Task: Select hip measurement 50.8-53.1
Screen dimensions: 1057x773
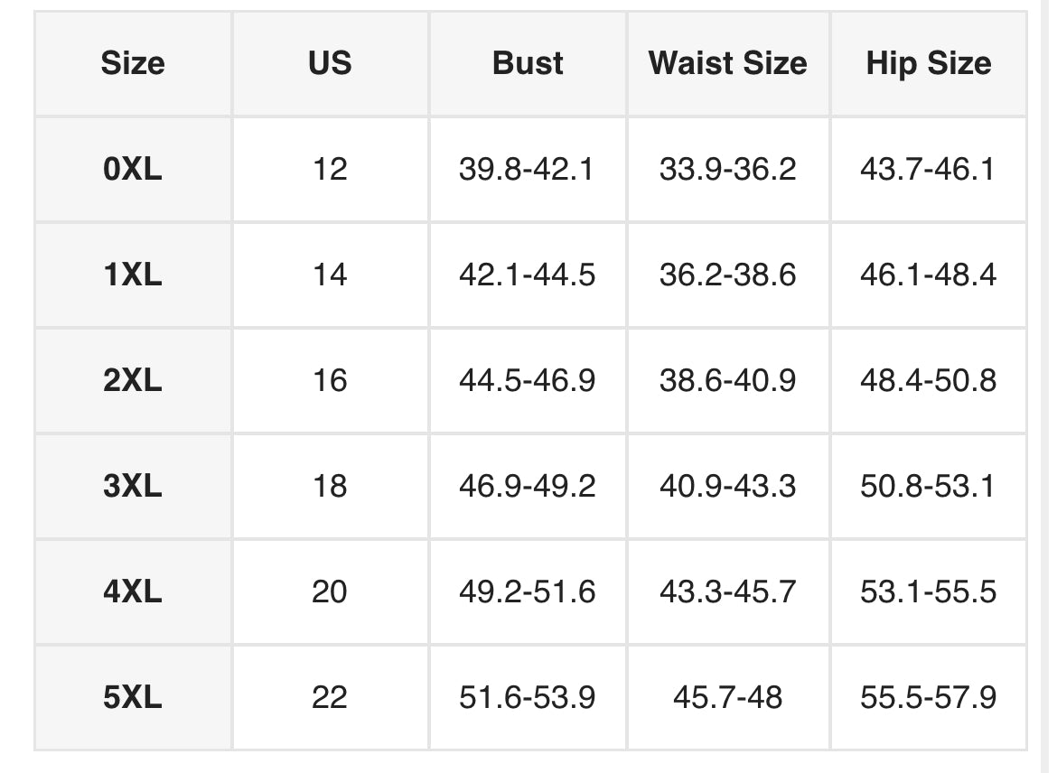Action: pos(928,486)
